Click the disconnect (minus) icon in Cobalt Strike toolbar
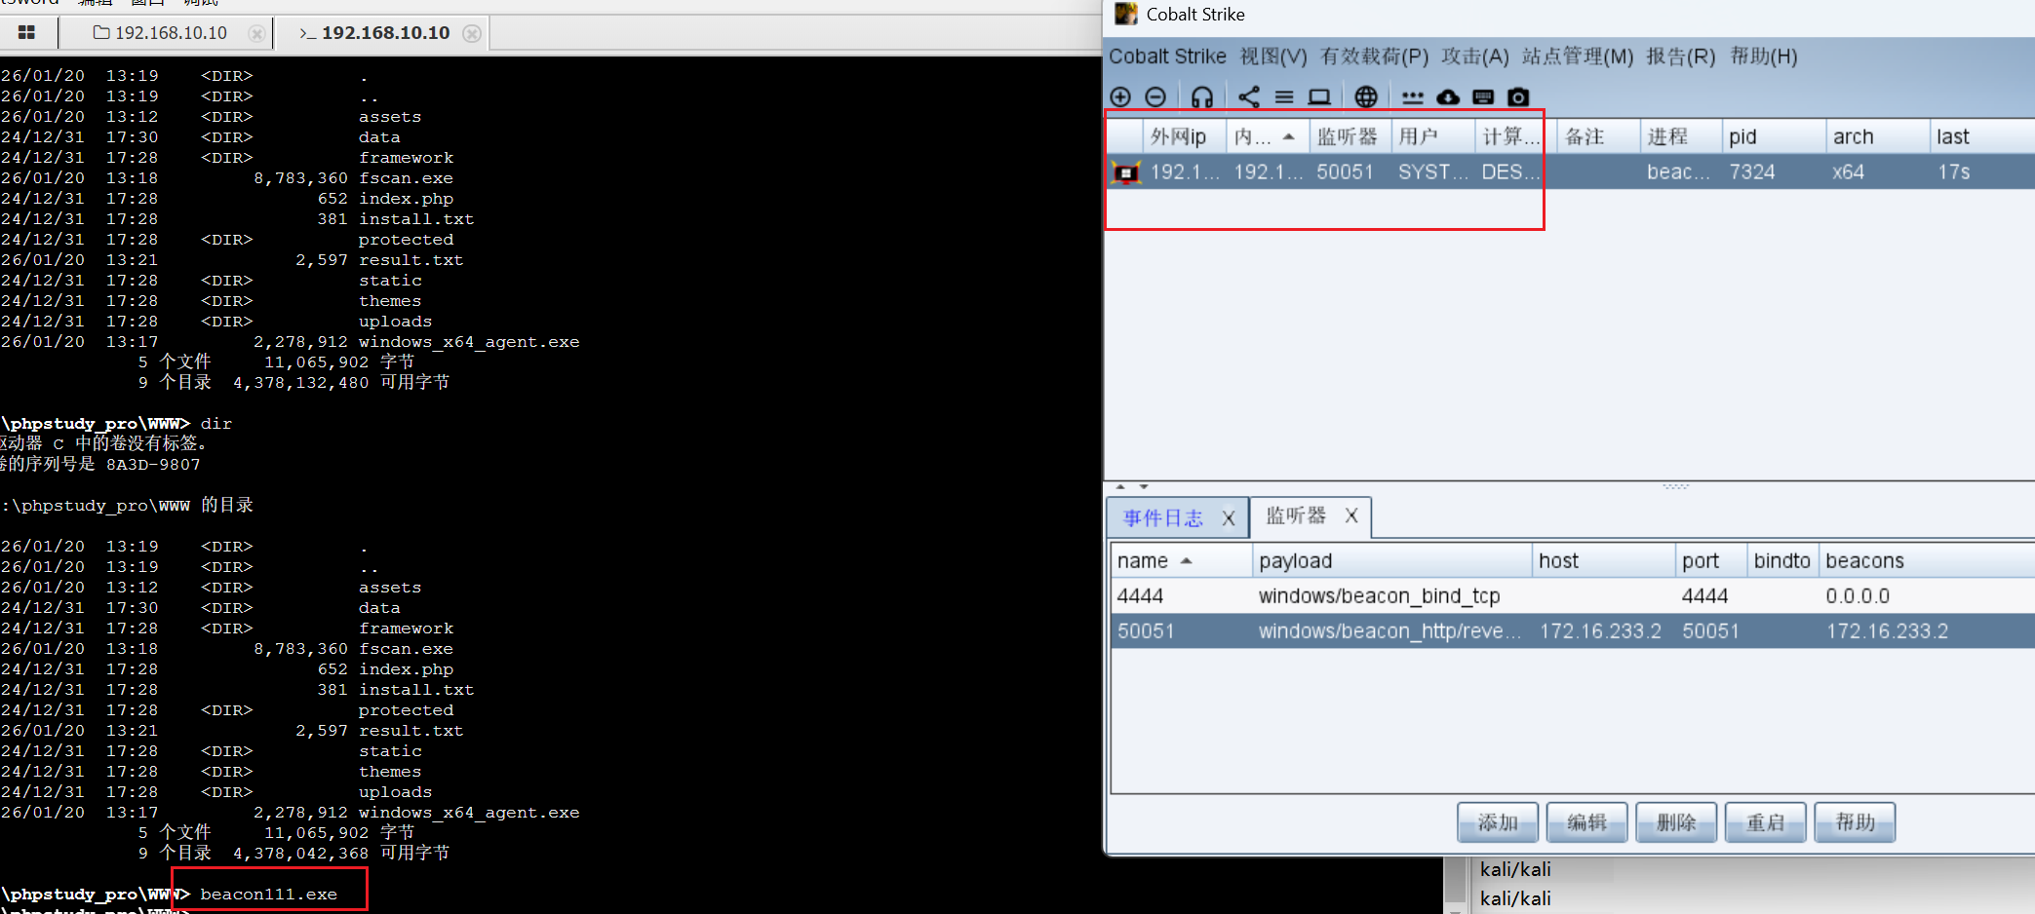This screenshot has width=2035, height=914. [1155, 96]
